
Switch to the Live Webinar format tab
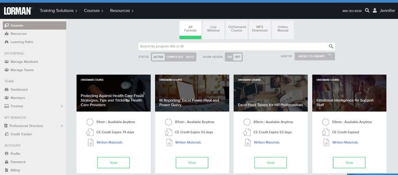tap(213, 29)
